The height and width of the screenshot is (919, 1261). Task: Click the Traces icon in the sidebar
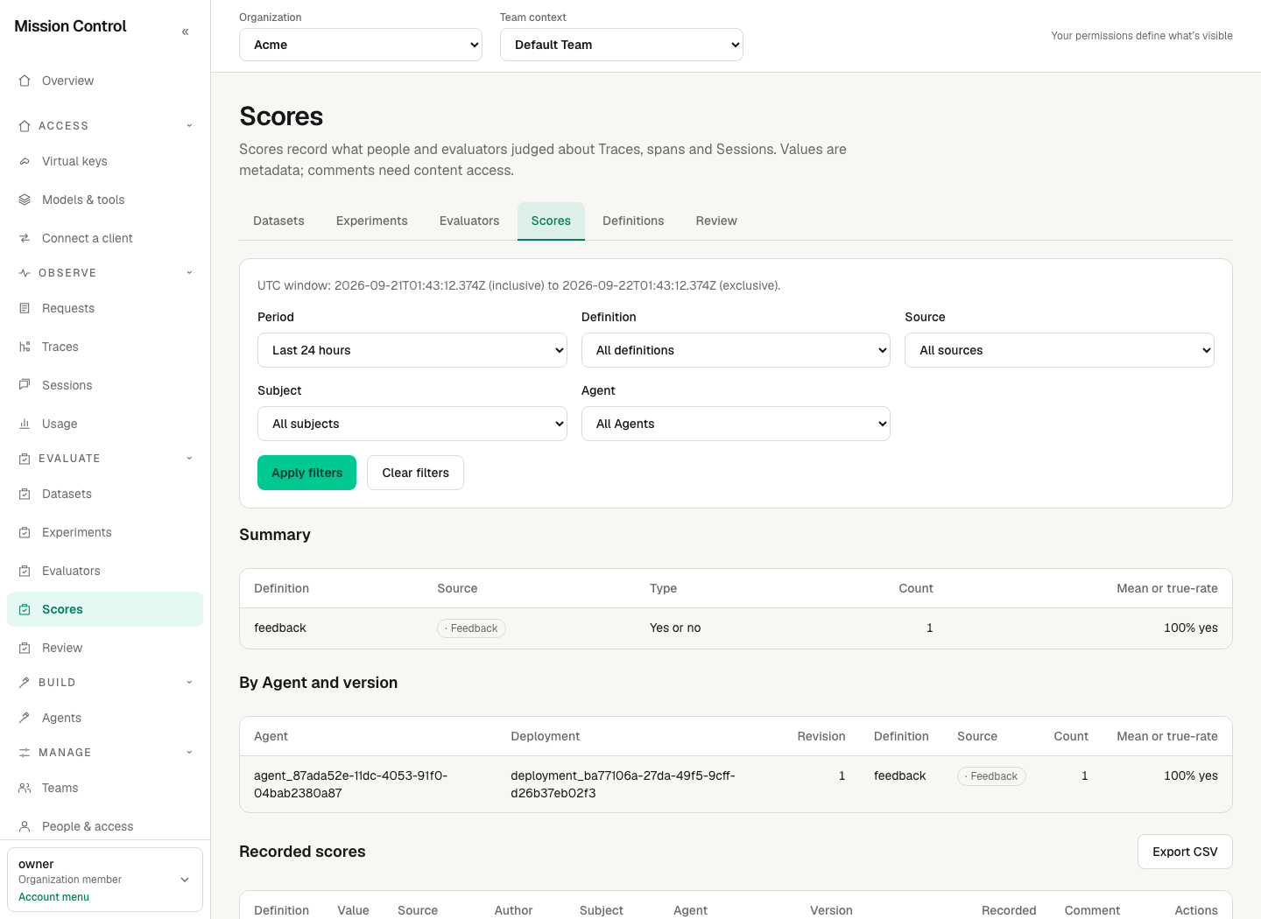tap(25, 347)
